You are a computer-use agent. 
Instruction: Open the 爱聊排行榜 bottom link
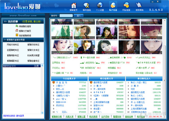coord(57,117)
